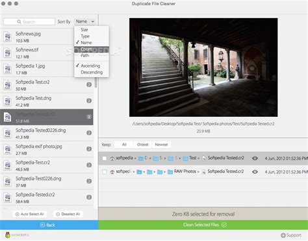
Task: Click duplicate count badge for Softpedia Test.cr2
Action: [x=89, y=84]
